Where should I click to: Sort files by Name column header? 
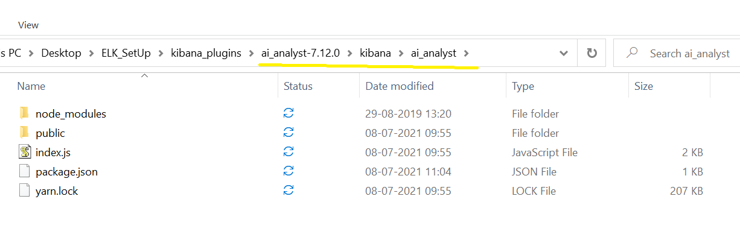[x=31, y=86]
